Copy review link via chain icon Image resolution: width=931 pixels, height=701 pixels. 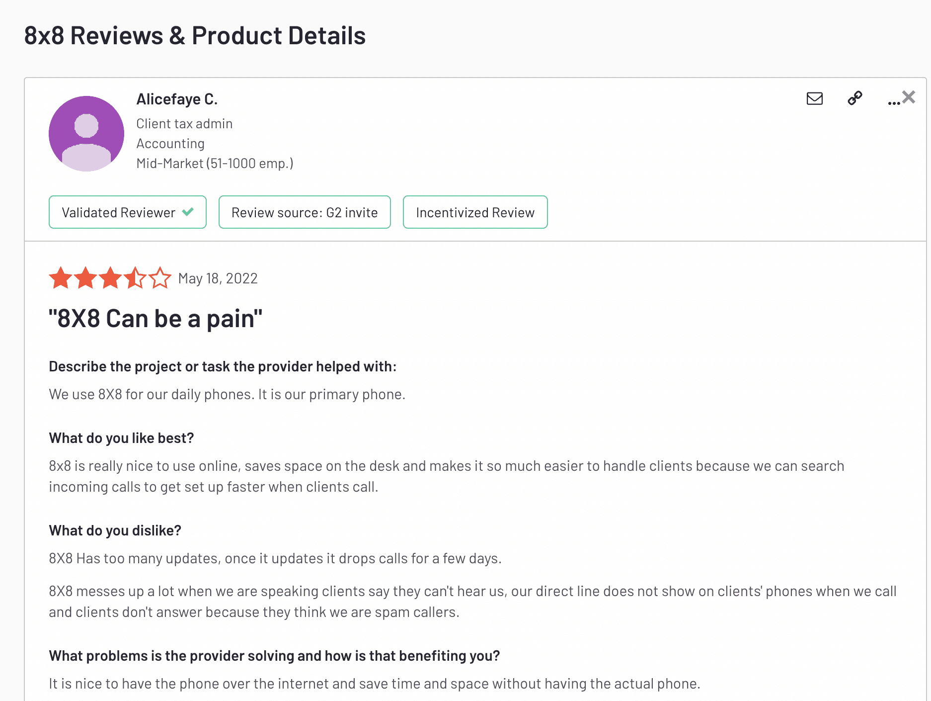(x=854, y=98)
